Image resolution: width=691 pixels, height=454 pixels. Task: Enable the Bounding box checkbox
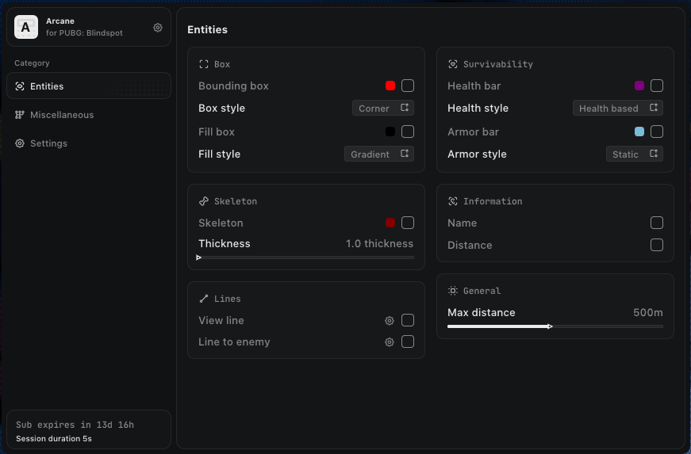pos(408,86)
